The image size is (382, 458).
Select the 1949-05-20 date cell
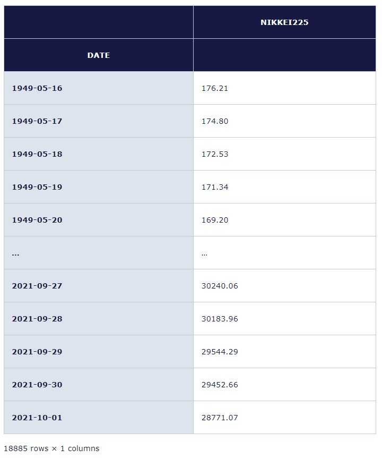point(37,220)
